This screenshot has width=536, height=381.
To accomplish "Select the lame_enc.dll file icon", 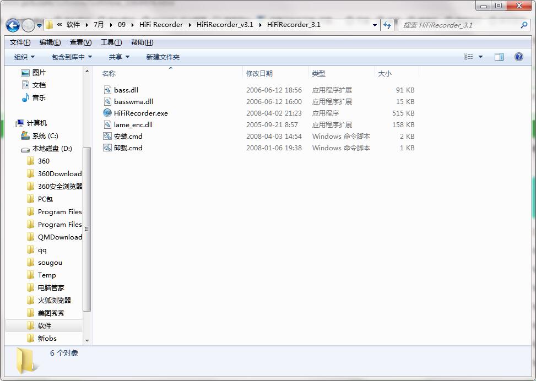I will click(107, 125).
